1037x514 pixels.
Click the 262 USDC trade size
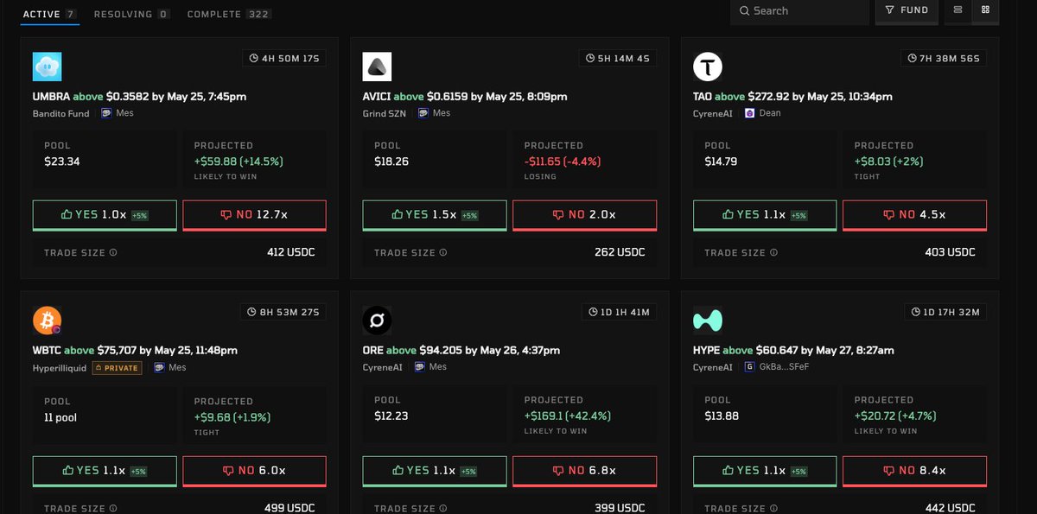(x=620, y=252)
